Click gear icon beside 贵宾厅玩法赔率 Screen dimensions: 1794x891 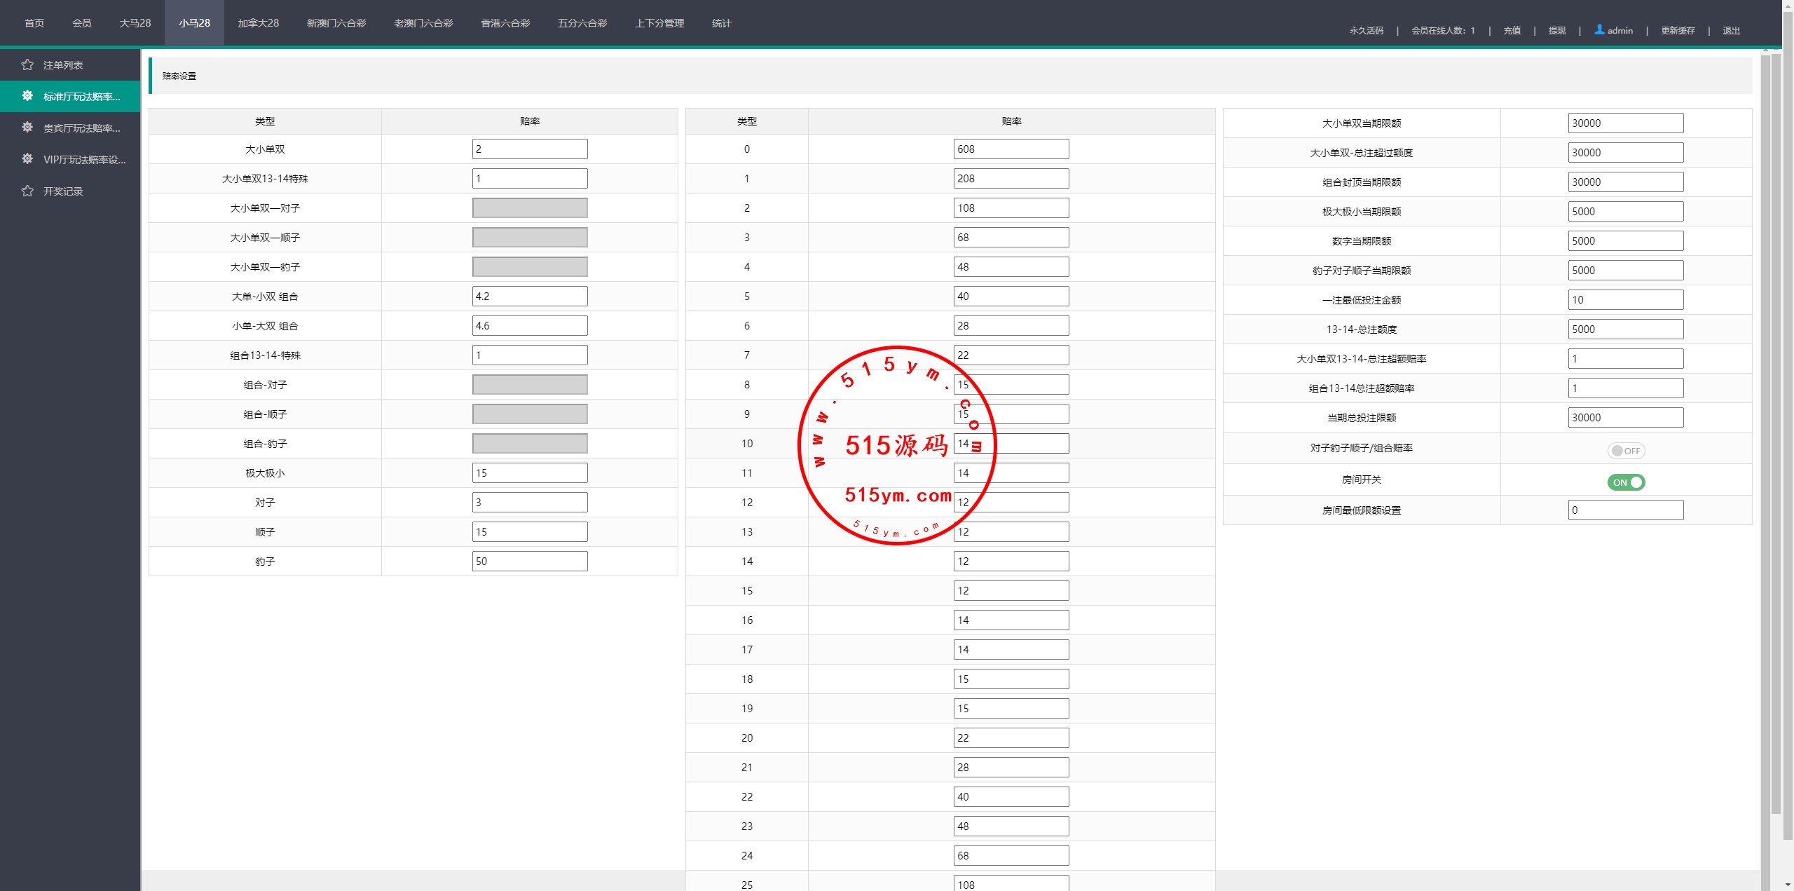27,127
